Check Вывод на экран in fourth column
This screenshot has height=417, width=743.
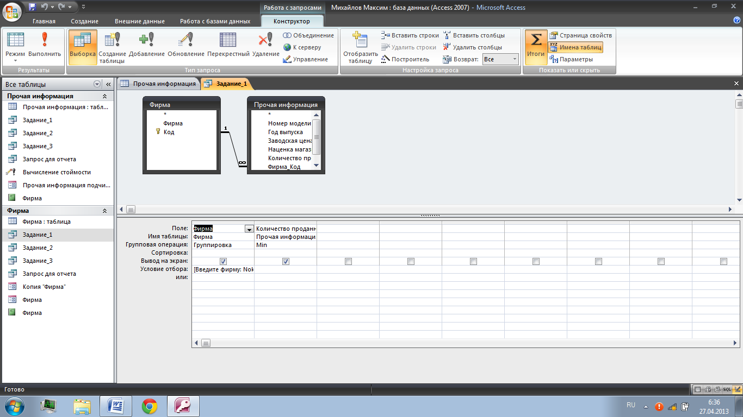click(411, 261)
